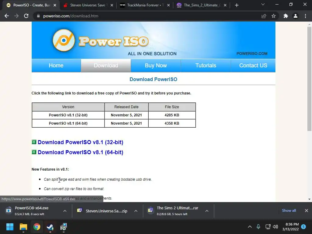Open the tab search chevron
This screenshot has height=234, width=312.
(263, 4)
